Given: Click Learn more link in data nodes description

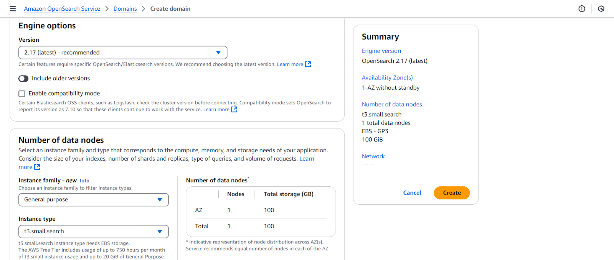Looking at the screenshot, I should click(x=307, y=159).
